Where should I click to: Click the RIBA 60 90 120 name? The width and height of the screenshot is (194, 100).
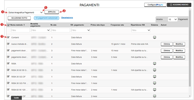click(20, 90)
